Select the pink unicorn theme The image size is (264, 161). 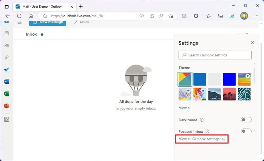(200, 94)
